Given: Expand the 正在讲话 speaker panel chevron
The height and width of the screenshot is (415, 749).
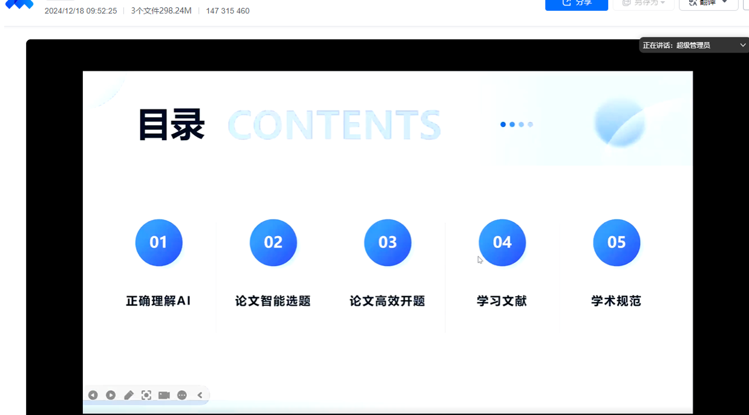Looking at the screenshot, I should (742, 45).
